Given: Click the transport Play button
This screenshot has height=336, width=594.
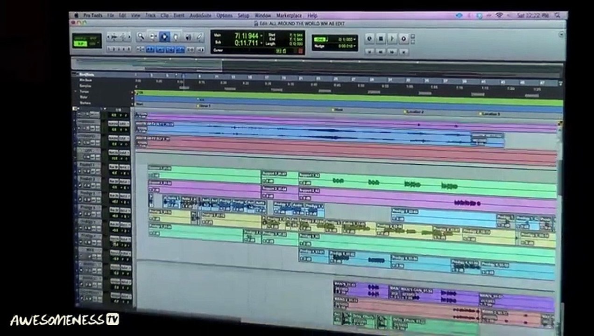Looking at the screenshot, I should coord(392,39).
